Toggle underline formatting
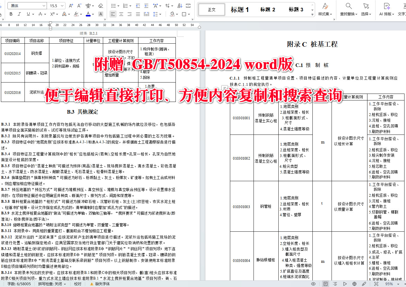This screenshot has height=287, width=406. [28, 14]
